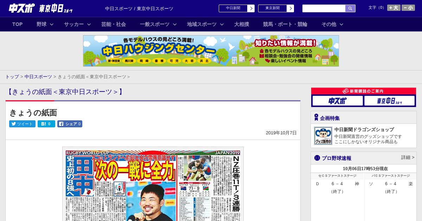Viewport: 422px width, 221px height.
Task: Open the 東京新聞 link button
Action: point(273,8)
